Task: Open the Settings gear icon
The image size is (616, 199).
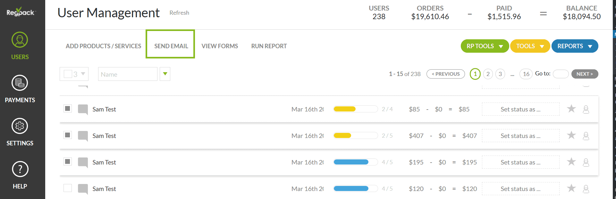Action: click(x=20, y=126)
